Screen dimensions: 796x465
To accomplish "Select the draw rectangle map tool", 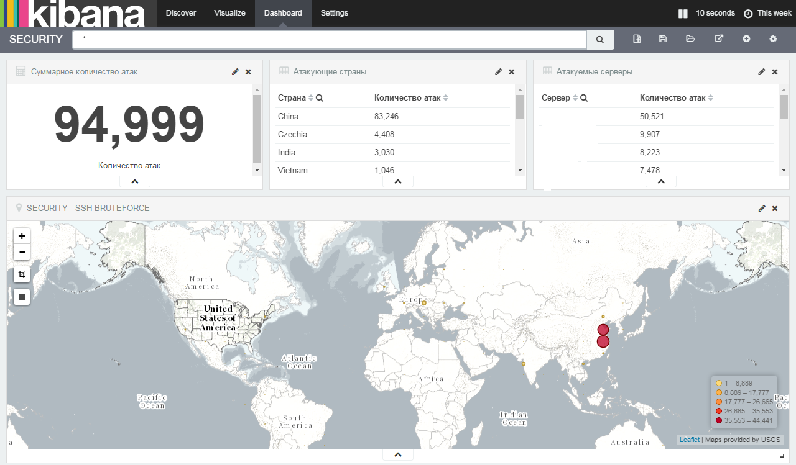I will pos(22,297).
